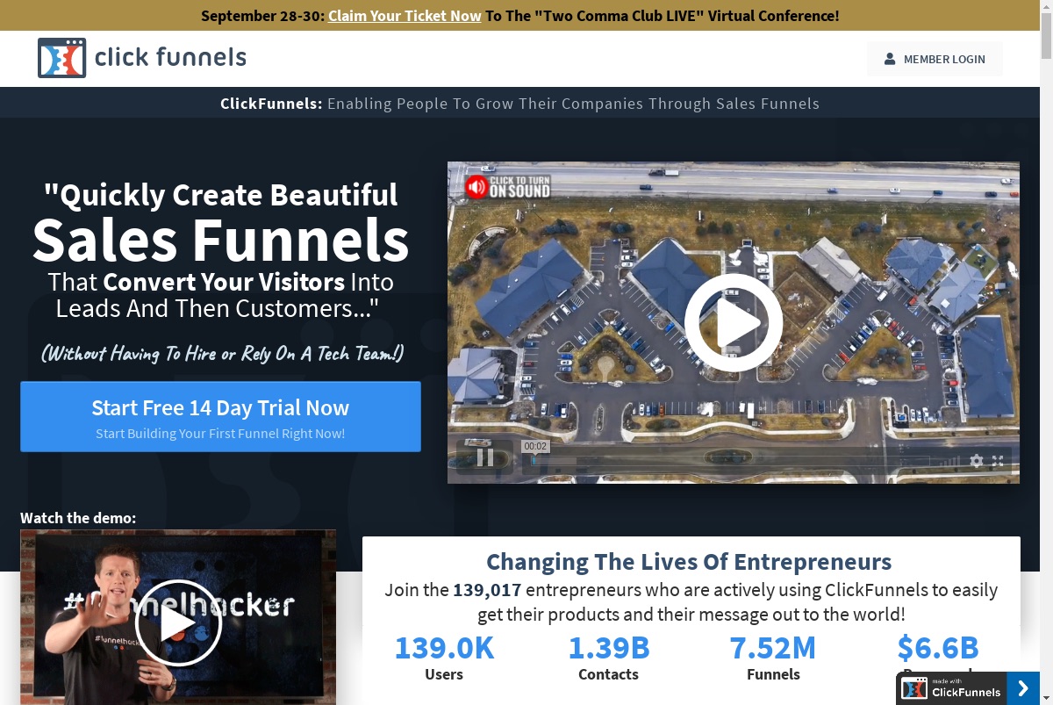Seek on the main video progress bar
The image size is (1053, 705).
point(728,461)
